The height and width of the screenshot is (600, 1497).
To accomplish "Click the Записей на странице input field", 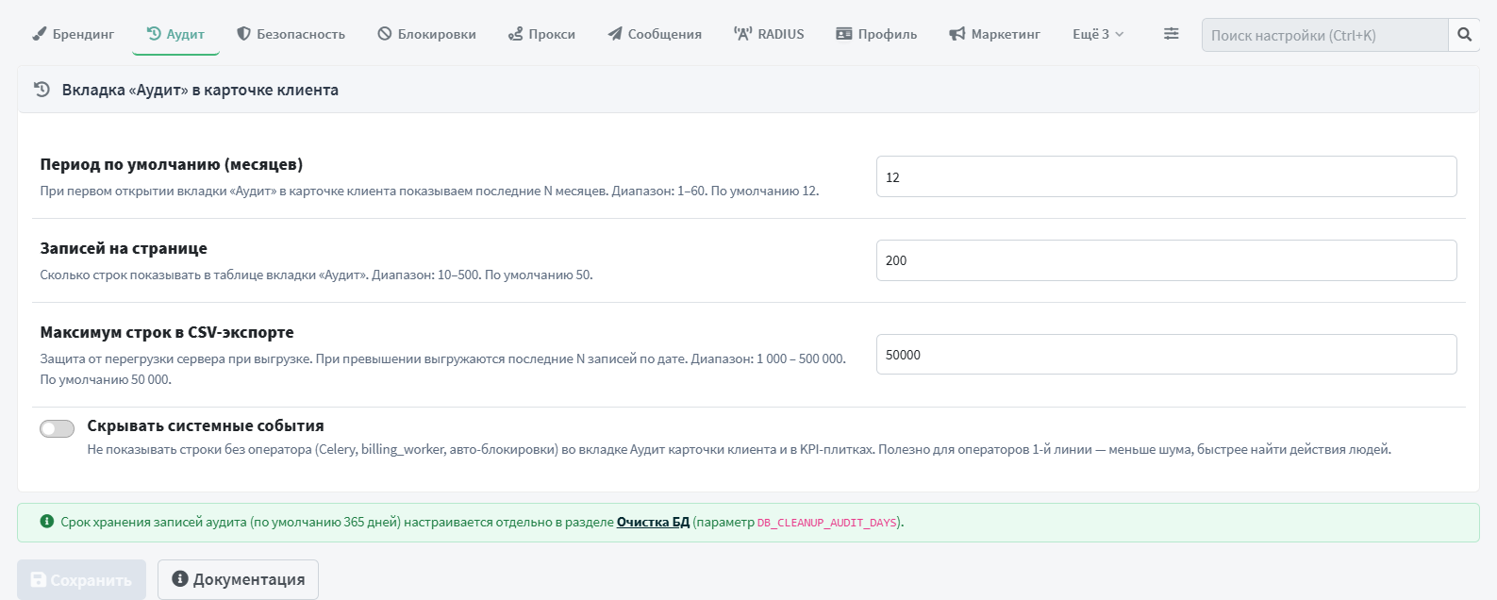I will (x=1166, y=260).
